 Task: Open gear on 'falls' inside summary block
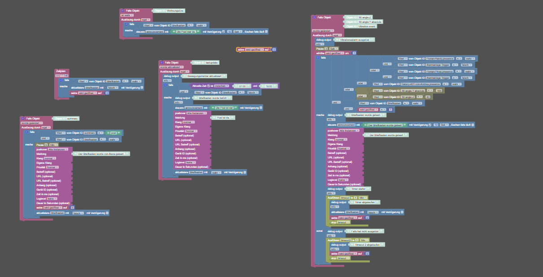(27, 132)
